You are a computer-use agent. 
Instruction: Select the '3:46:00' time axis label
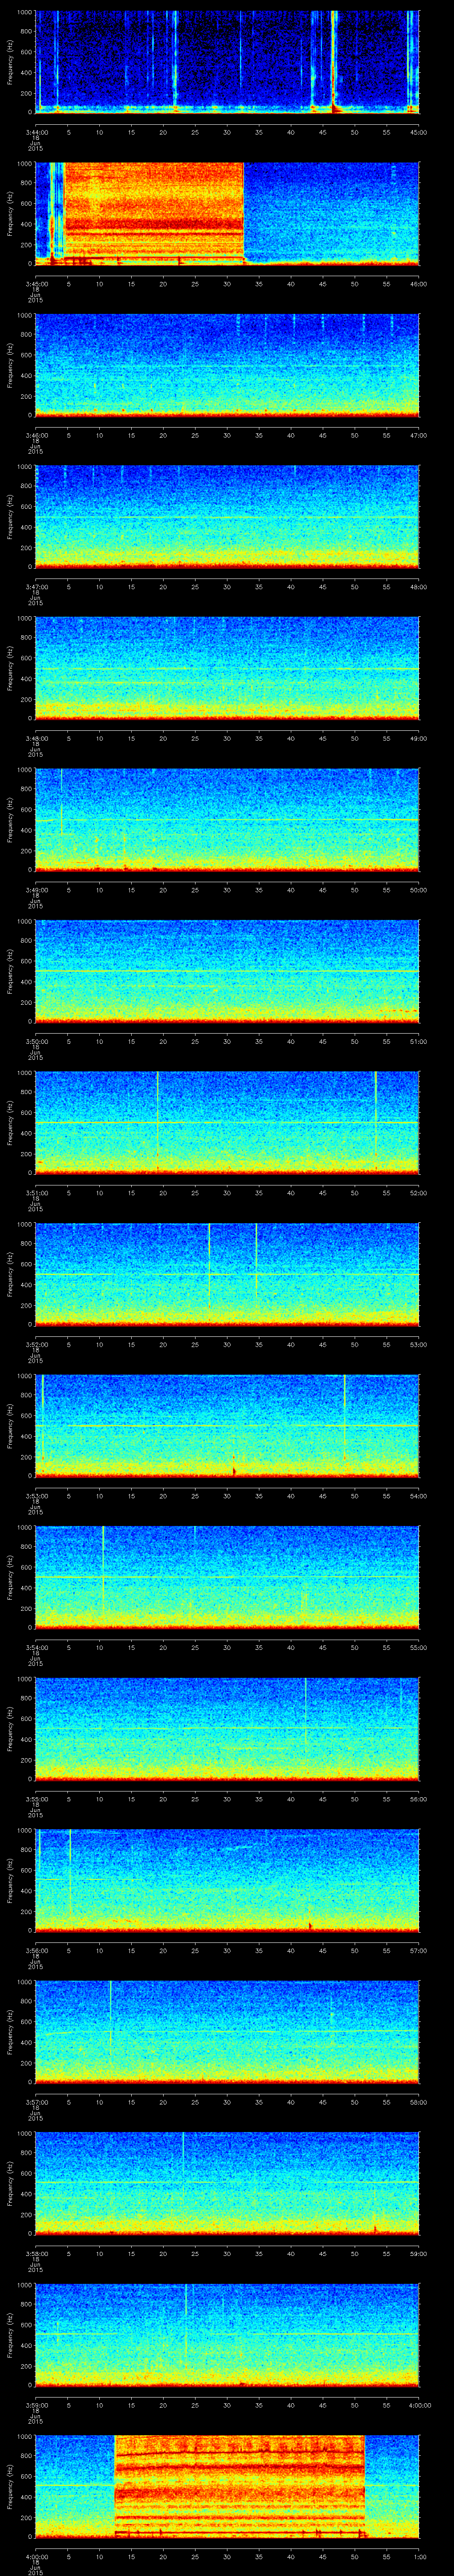tap(37, 435)
